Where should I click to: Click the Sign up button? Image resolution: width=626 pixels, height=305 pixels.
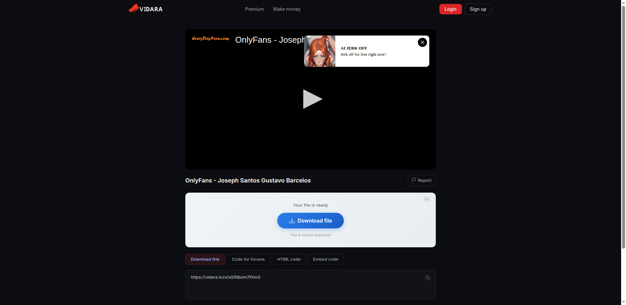point(478,9)
